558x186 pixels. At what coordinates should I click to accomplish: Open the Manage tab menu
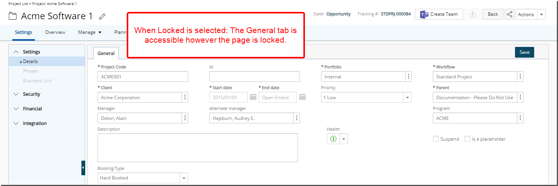90,32
